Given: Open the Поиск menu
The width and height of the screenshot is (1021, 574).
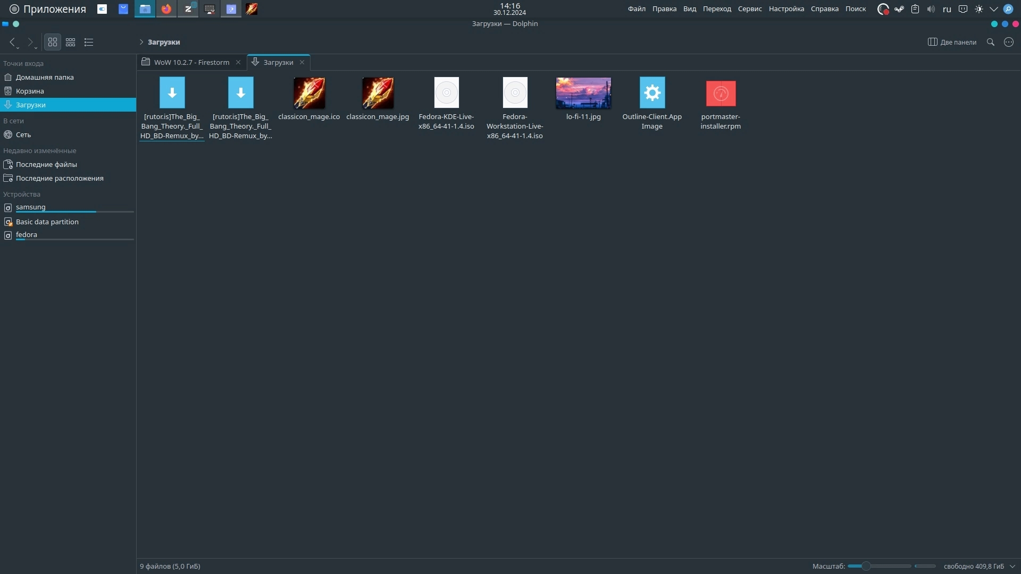Looking at the screenshot, I should pos(856,9).
